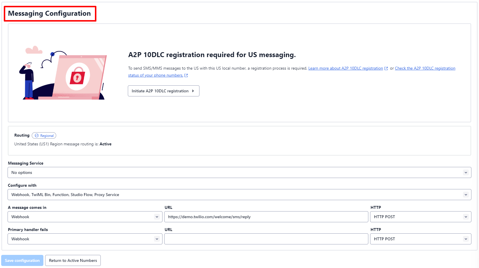
Task: Click Initiate A2P 10DLC registration
Action: click(163, 91)
